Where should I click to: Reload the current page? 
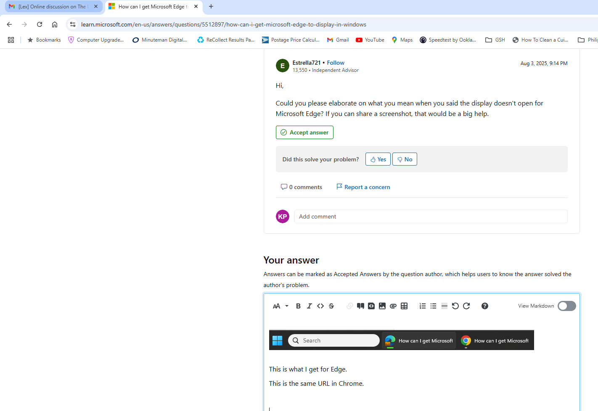pos(40,24)
